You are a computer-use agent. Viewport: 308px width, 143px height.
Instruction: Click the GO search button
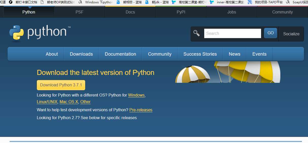pyautogui.click(x=270, y=33)
